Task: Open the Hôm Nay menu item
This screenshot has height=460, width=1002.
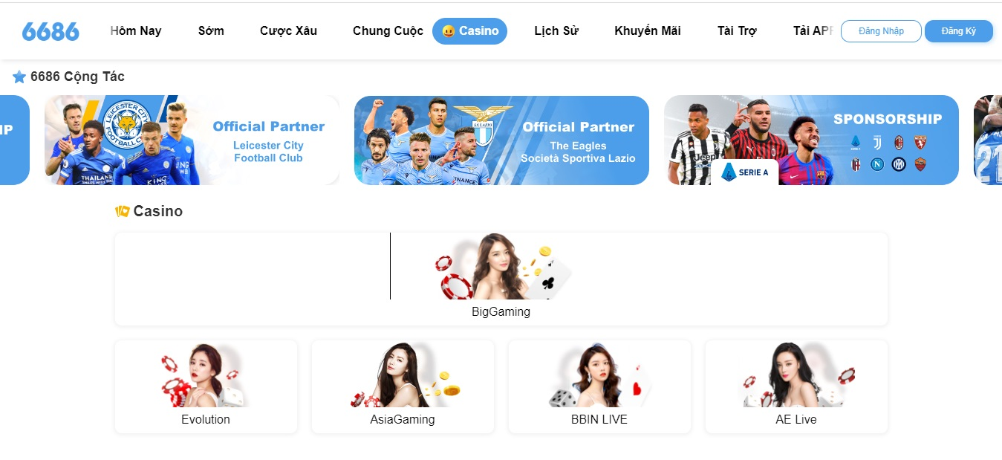Action: coord(136,31)
